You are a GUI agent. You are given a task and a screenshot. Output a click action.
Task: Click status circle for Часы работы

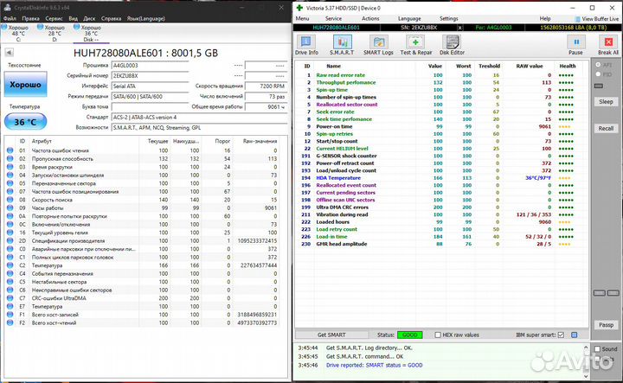10,208
